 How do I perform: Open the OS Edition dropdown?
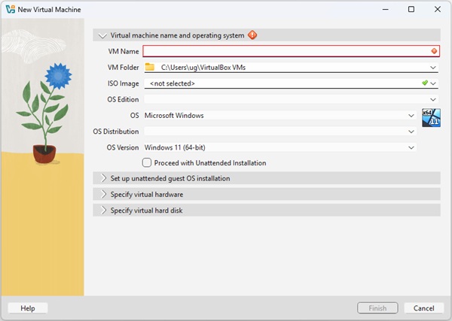433,99
